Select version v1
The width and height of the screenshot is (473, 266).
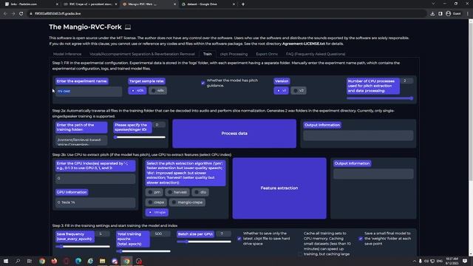point(281,90)
